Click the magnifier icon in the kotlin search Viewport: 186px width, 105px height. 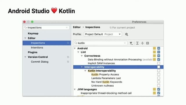tap(76, 43)
